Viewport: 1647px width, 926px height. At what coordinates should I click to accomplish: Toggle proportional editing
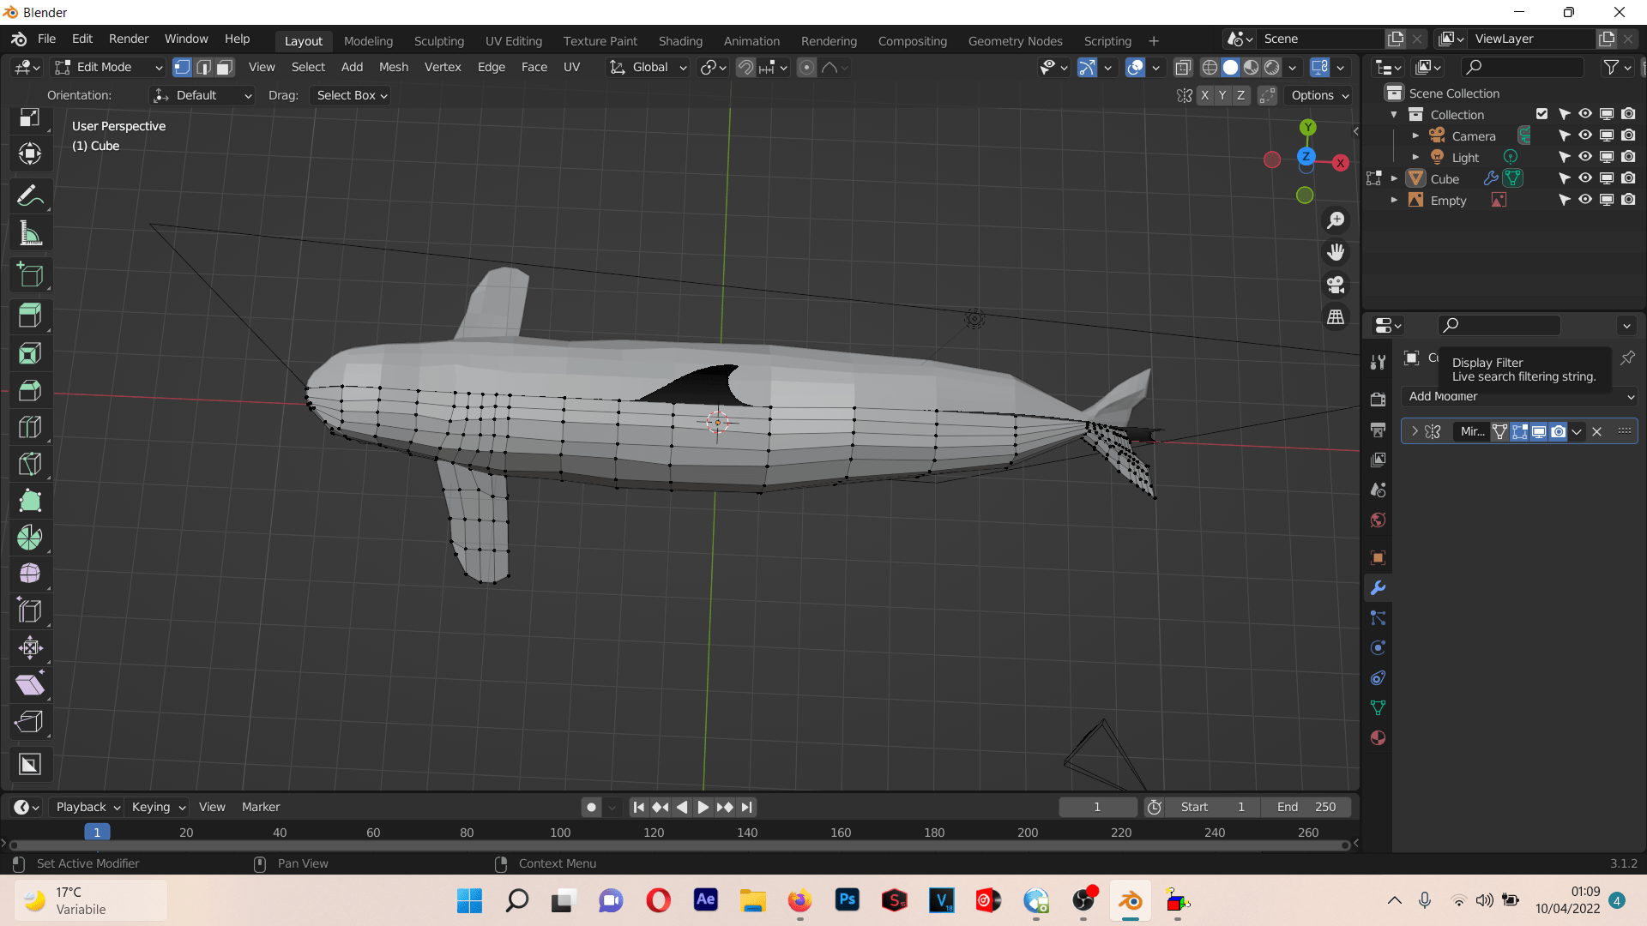click(x=806, y=67)
